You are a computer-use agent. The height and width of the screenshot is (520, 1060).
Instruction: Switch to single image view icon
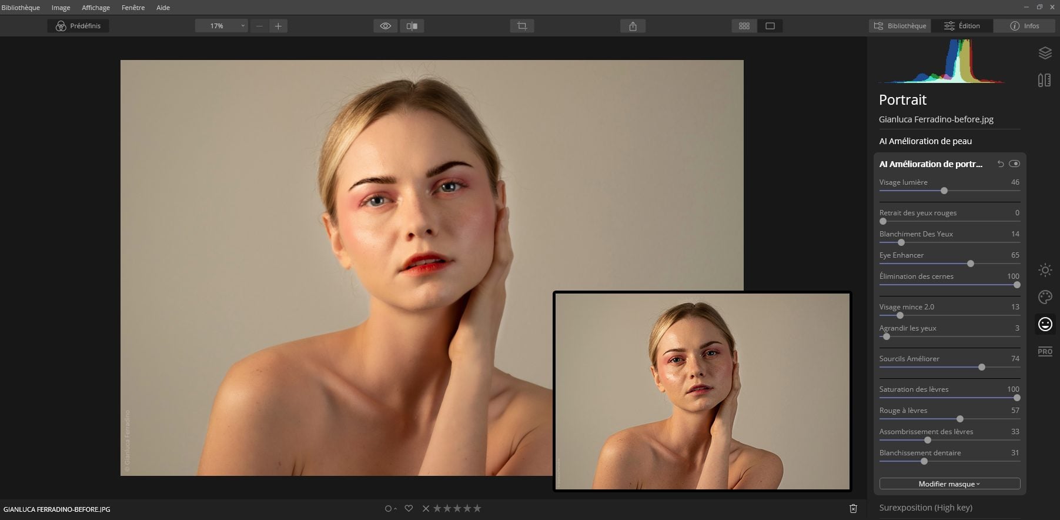pyautogui.click(x=770, y=26)
